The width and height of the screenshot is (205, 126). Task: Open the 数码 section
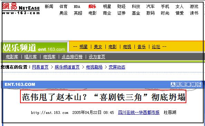click(150, 13)
